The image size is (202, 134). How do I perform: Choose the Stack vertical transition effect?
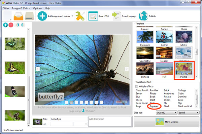click(185, 106)
